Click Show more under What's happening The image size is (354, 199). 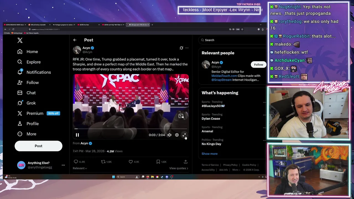[x=209, y=154]
